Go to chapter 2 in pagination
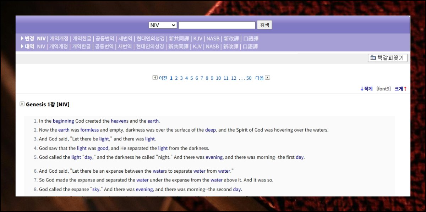Screen dimensions: 426x212 tap(176, 78)
